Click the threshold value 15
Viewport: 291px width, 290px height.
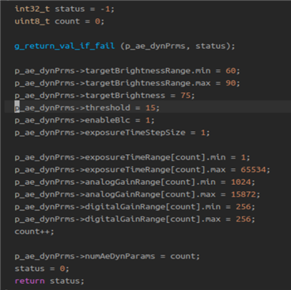[150, 107]
